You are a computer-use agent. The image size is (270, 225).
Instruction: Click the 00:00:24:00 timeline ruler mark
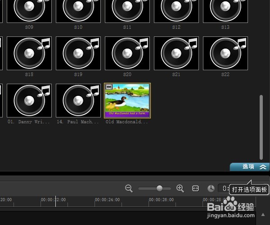pos(107,200)
